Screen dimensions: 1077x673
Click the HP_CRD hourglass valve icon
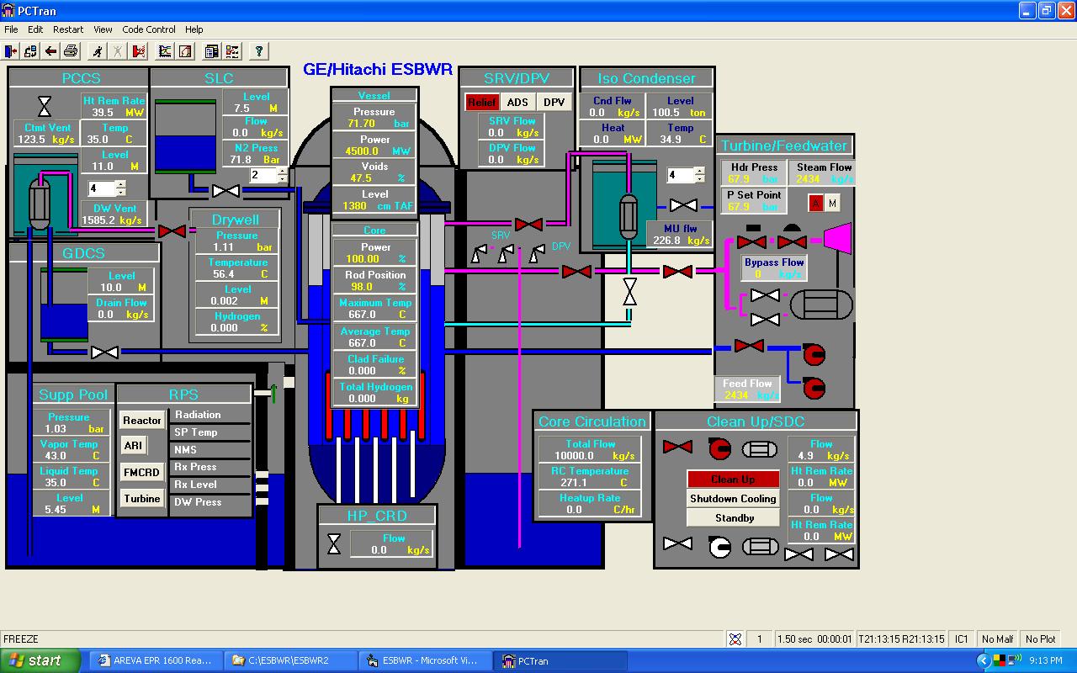[334, 544]
